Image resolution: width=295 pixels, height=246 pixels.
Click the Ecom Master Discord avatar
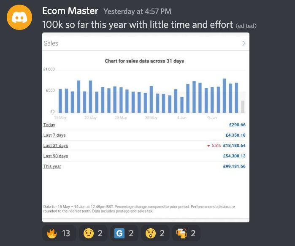pyautogui.click(x=19, y=17)
